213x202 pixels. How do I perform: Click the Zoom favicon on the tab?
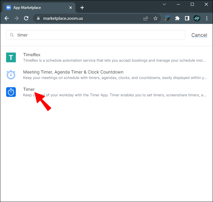9,8
